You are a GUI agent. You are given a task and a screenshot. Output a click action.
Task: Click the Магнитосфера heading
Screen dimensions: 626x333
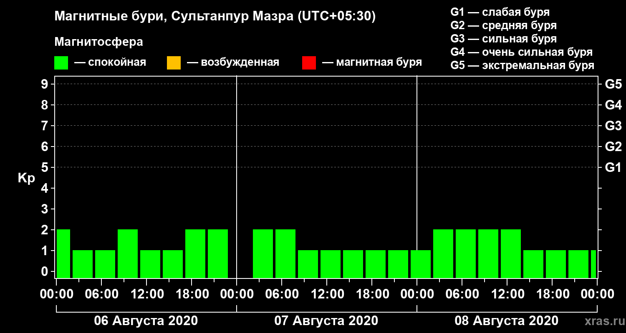pyautogui.click(x=98, y=42)
